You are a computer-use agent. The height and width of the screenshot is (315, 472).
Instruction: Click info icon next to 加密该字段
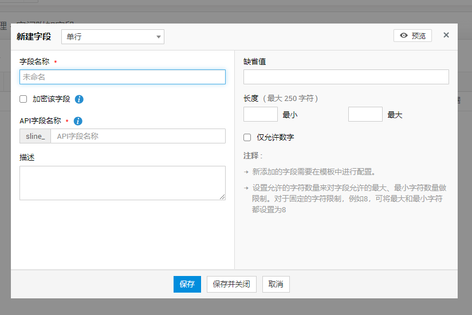80,99
